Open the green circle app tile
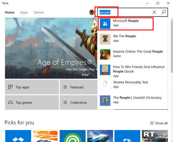This screenshot has width=173, height=142. tap(73, 136)
